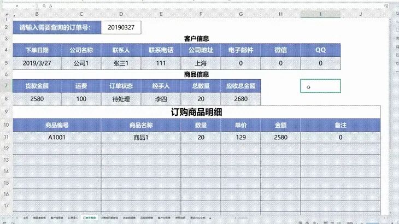This screenshot has width=399, height=224.
Task: Switch to the 主页 sheet tab
Action: pos(26,217)
